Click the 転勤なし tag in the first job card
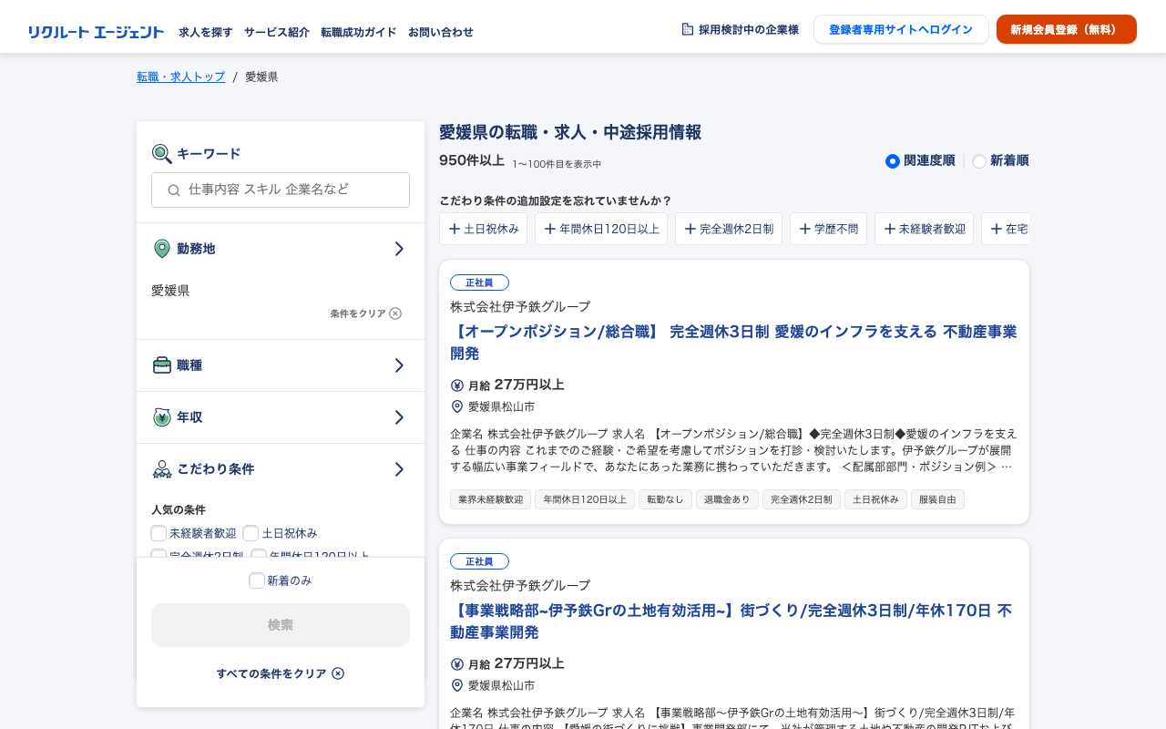Screen dimensions: 1166x729 (665, 499)
